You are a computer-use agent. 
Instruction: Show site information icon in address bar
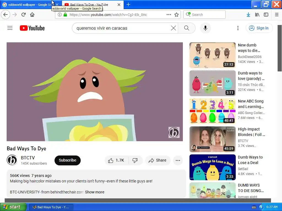tap(60, 15)
